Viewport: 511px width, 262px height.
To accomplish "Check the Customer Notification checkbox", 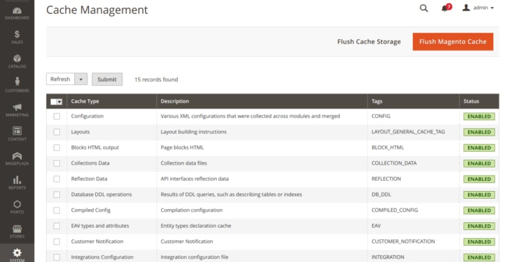I will click(57, 241).
